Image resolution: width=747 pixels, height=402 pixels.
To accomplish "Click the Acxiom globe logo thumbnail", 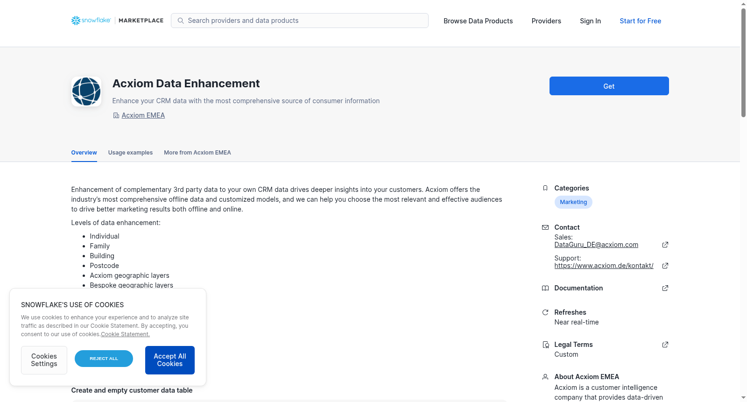I will pos(86,92).
